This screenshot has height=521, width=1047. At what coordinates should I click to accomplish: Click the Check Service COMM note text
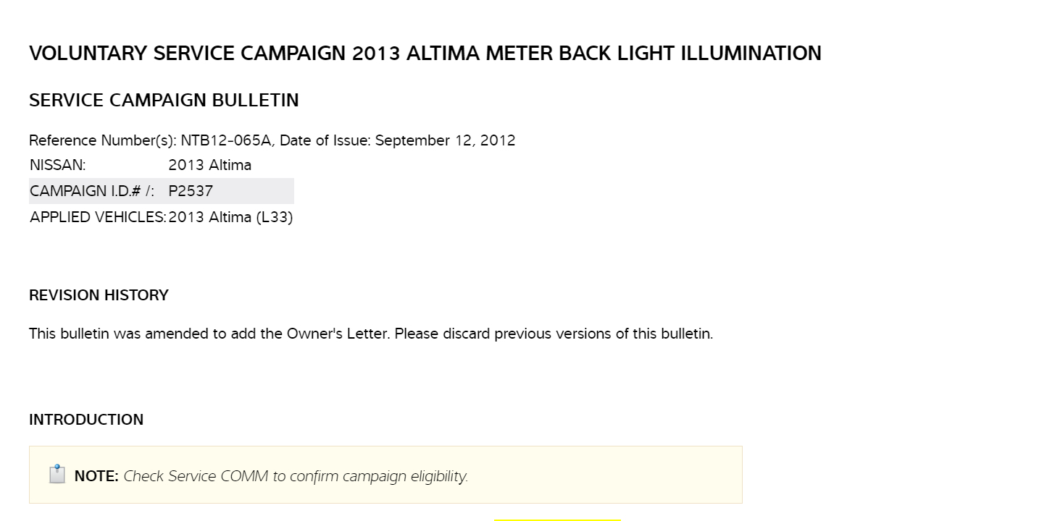click(x=296, y=476)
